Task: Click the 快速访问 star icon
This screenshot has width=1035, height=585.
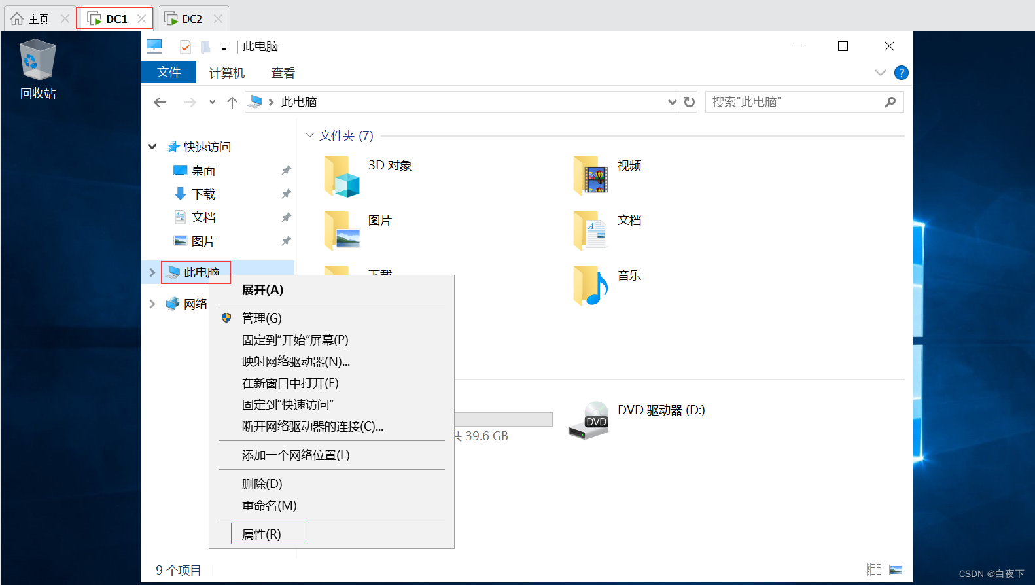Action: 173,147
